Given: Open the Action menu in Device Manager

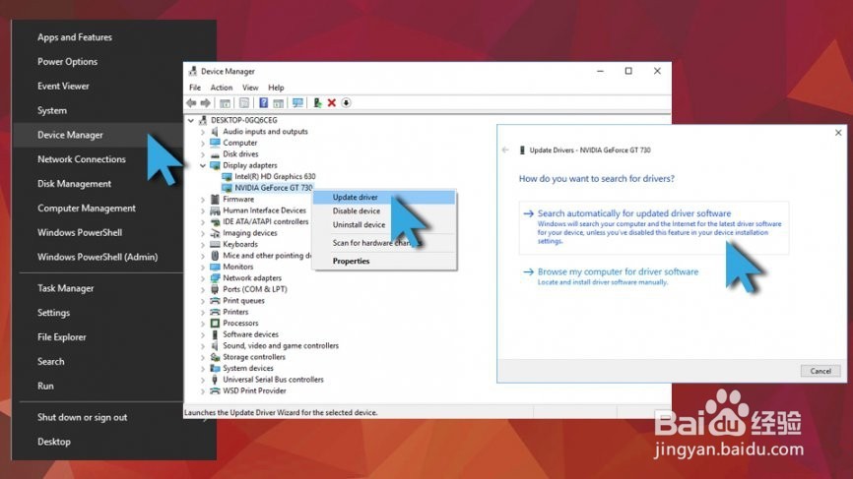Looking at the screenshot, I should 222,88.
